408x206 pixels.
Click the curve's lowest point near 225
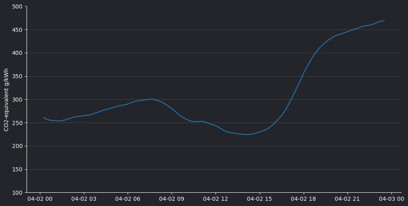(245, 134)
